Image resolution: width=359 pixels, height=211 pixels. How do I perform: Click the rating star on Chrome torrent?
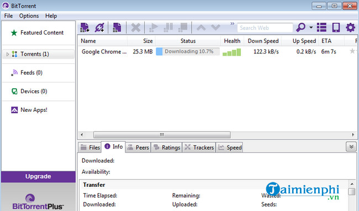(x=352, y=51)
